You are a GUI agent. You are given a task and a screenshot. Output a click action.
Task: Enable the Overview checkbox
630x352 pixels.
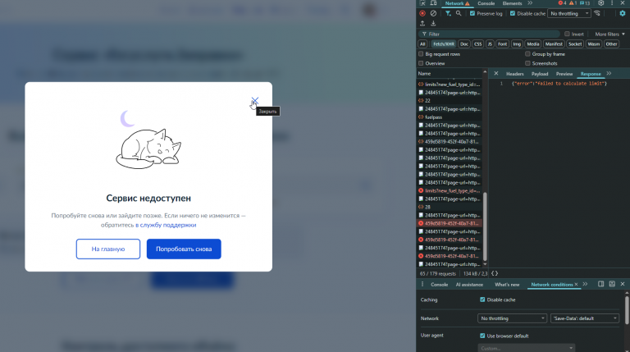(x=421, y=63)
